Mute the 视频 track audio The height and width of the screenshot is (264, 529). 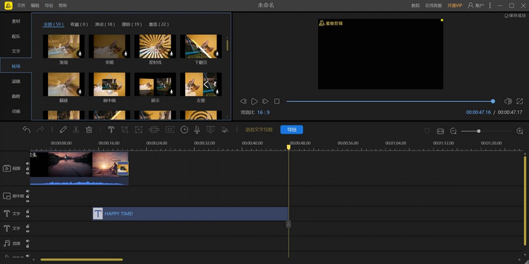[x=27, y=164]
